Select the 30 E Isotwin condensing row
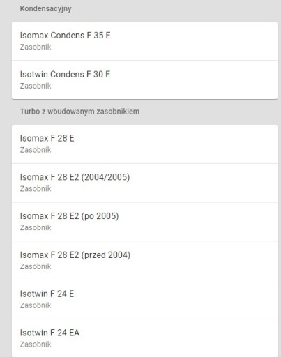This screenshot has height=357, width=281. [x=144, y=79]
